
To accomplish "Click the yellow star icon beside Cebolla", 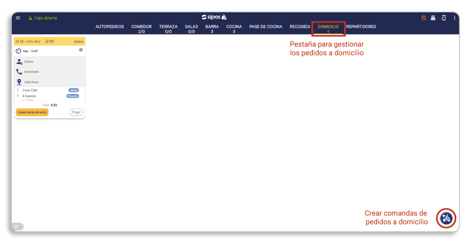I will [x=24, y=100].
